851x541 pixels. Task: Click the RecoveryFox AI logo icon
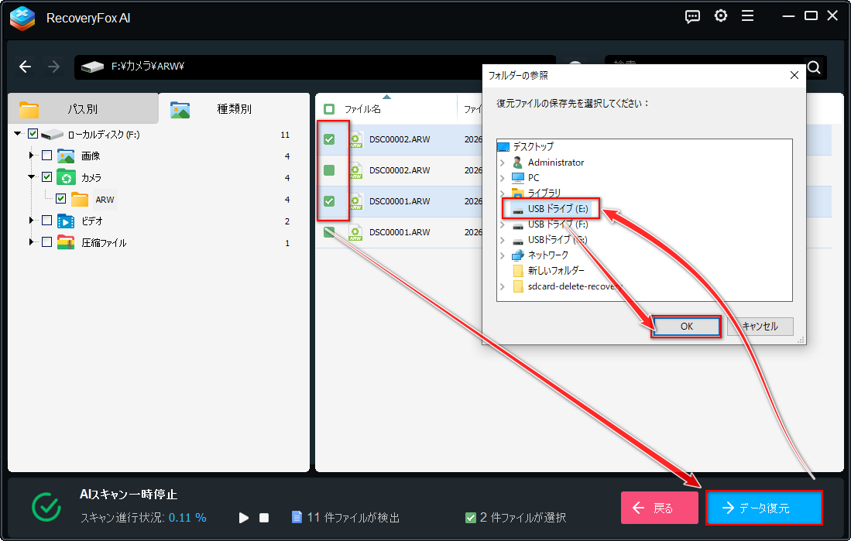(22, 15)
